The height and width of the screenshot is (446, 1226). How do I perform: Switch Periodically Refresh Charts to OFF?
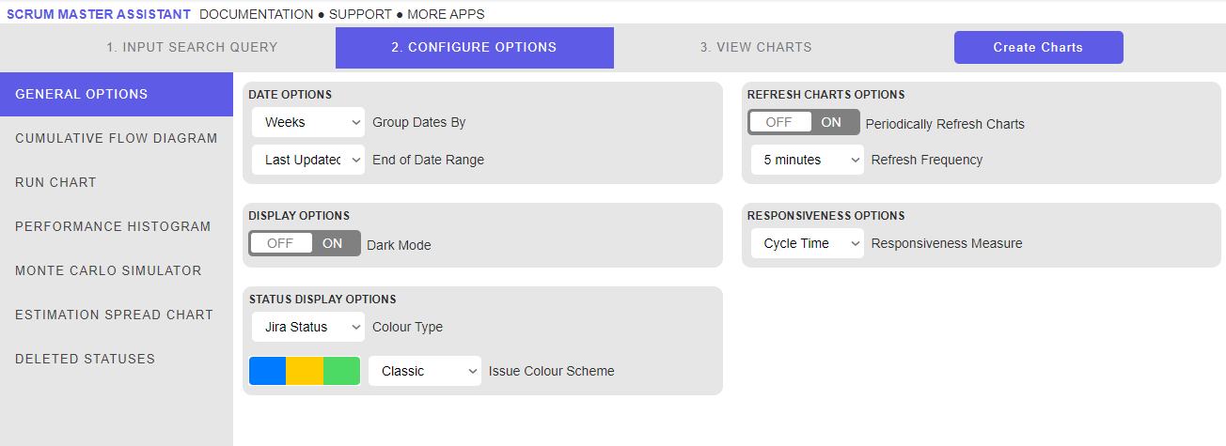(x=778, y=122)
